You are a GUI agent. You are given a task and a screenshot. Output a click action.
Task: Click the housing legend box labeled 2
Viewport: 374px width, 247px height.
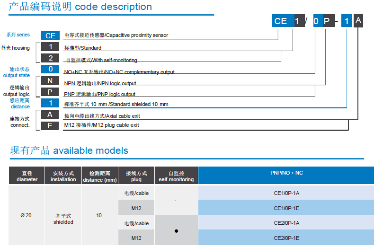50,58
